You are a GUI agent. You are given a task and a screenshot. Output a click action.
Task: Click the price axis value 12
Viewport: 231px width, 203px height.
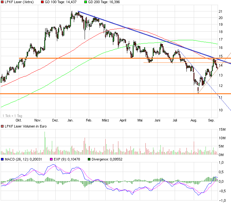click(x=220, y=86)
